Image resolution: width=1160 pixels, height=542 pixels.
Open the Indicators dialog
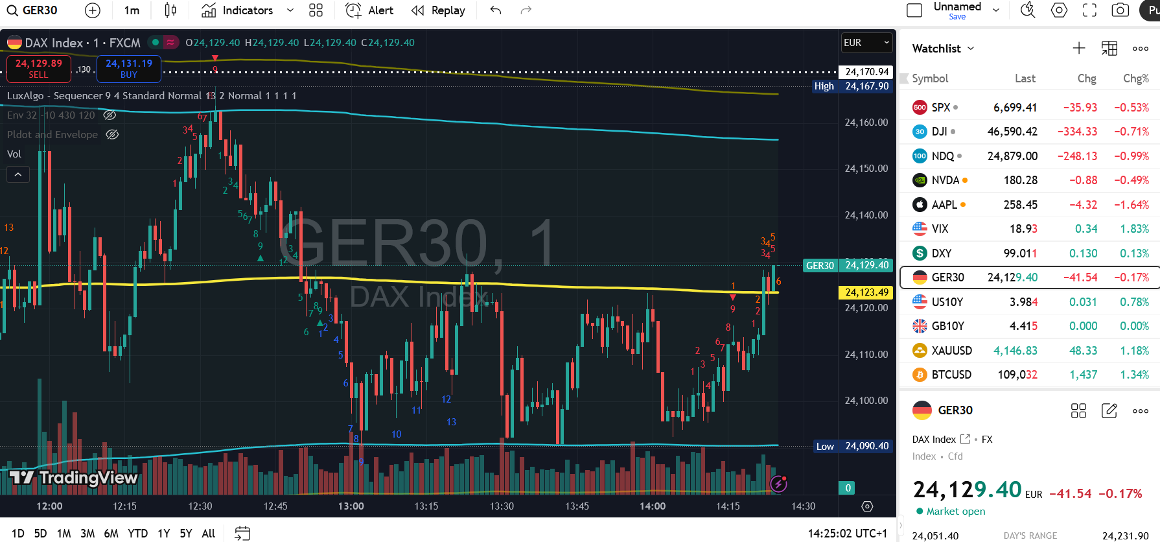click(x=237, y=10)
